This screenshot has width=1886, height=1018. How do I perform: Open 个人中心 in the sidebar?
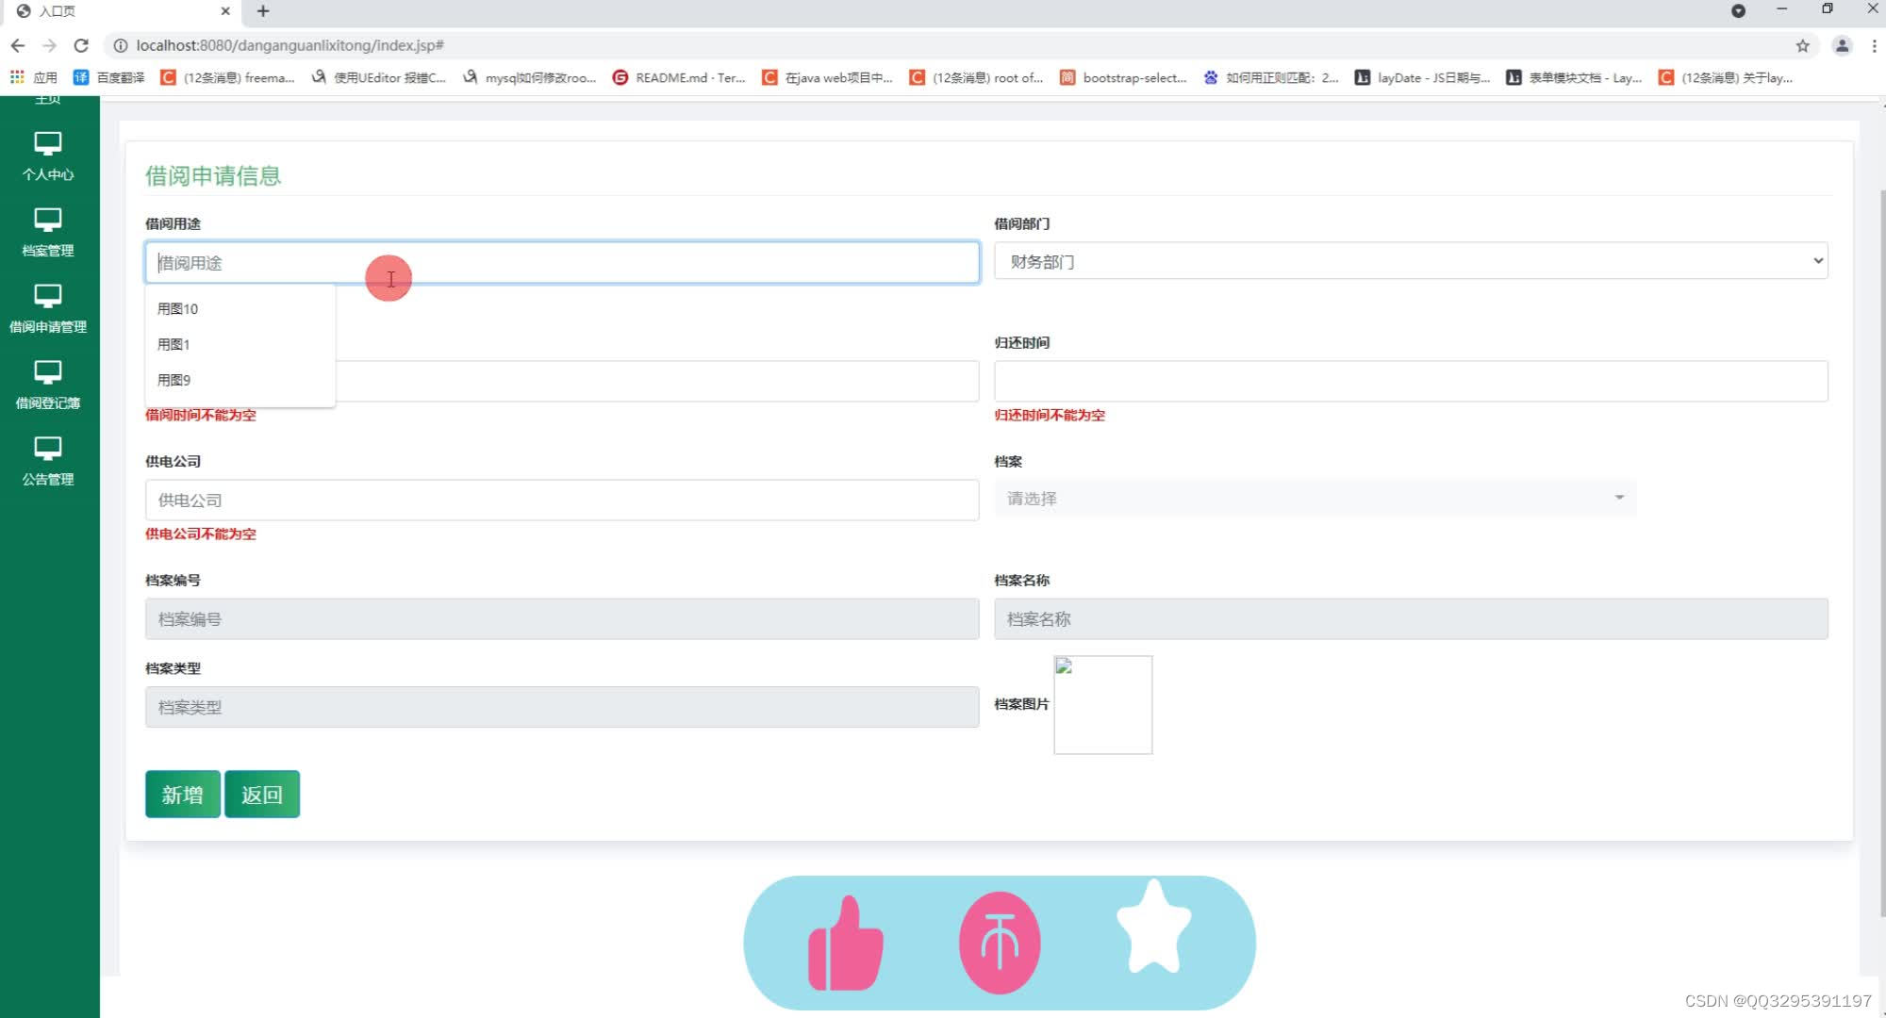pos(48,156)
